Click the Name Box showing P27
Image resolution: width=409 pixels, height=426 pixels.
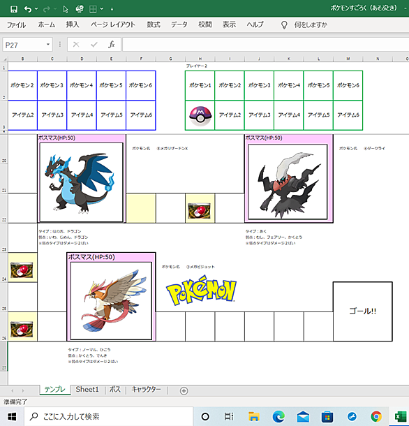24,45
